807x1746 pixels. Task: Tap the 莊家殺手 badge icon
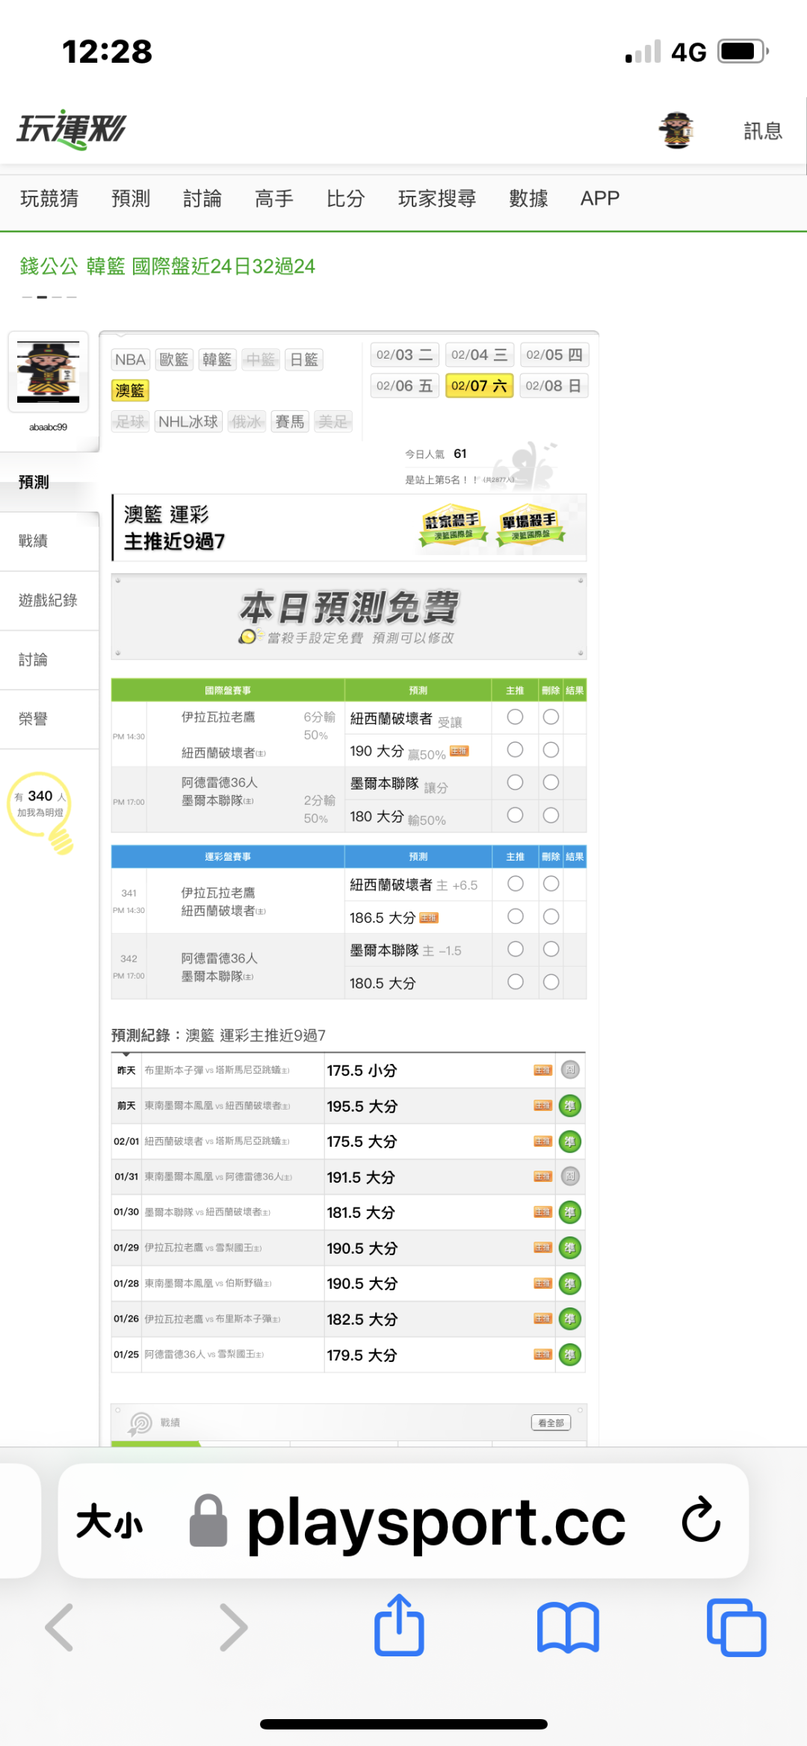[x=453, y=527]
